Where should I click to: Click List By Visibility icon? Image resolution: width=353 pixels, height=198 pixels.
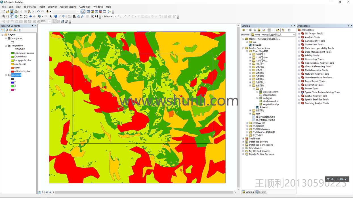(11, 30)
